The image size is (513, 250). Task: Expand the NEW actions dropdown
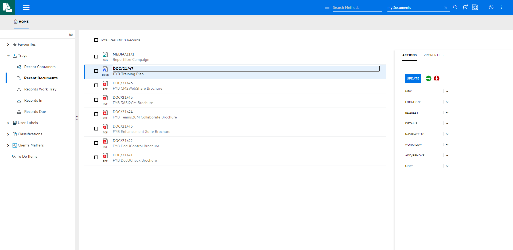pos(447,91)
